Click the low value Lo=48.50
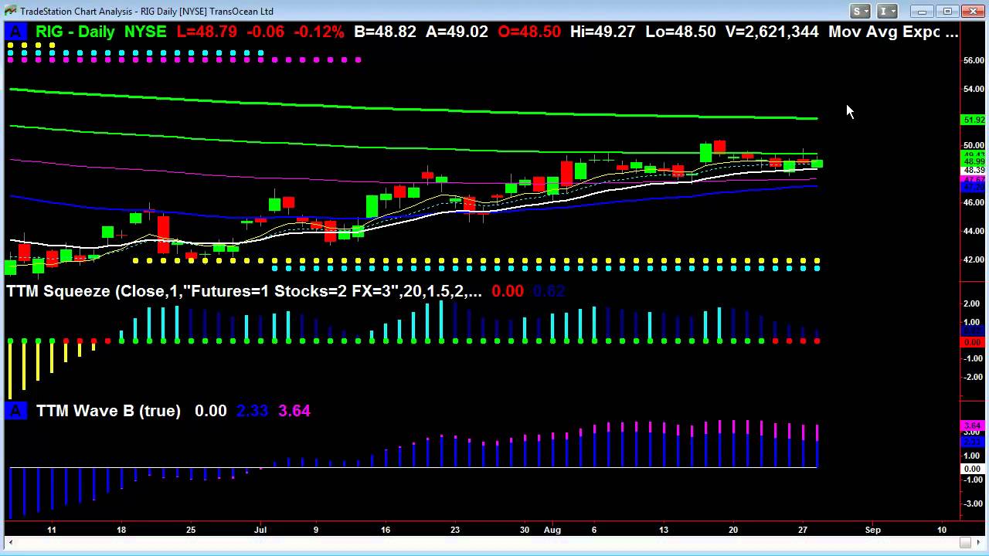 [680, 32]
